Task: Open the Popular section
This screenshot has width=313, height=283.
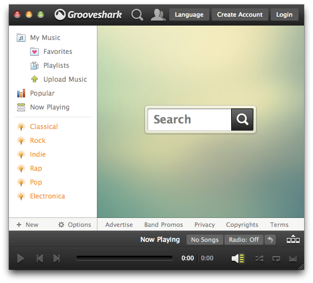Action: (42, 93)
